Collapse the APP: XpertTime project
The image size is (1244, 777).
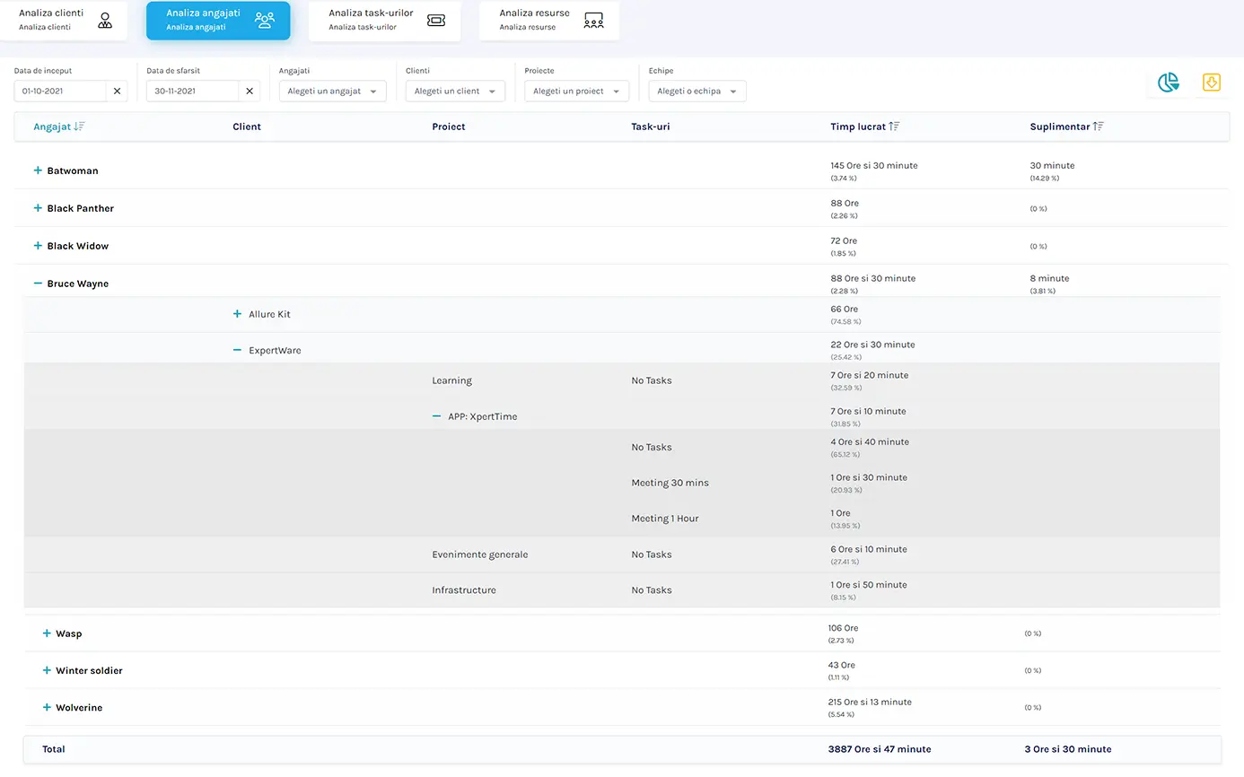[437, 416]
